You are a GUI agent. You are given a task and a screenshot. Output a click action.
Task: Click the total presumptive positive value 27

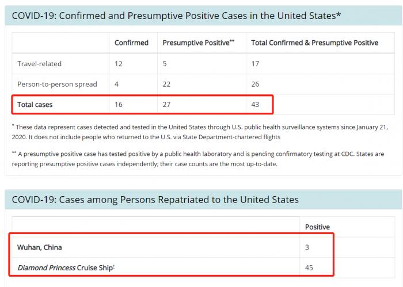click(x=167, y=105)
